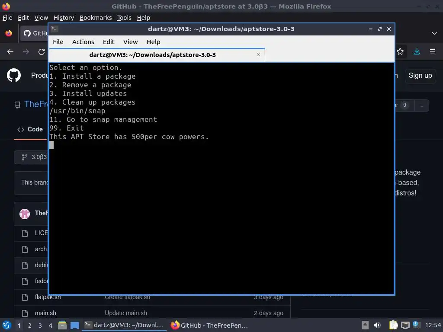Click the star count badge

pyautogui.click(x=404, y=105)
